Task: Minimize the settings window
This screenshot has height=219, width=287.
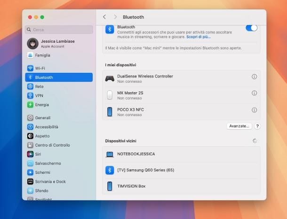Action: pyautogui.click(x=36, y=17)
